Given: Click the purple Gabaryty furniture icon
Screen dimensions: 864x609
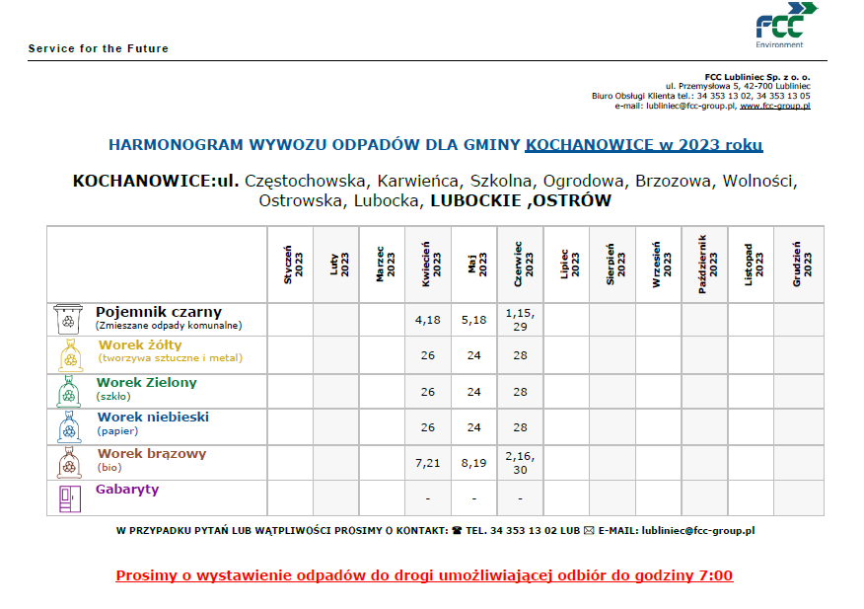Looking at the screenshot, I should pos(67,497).
